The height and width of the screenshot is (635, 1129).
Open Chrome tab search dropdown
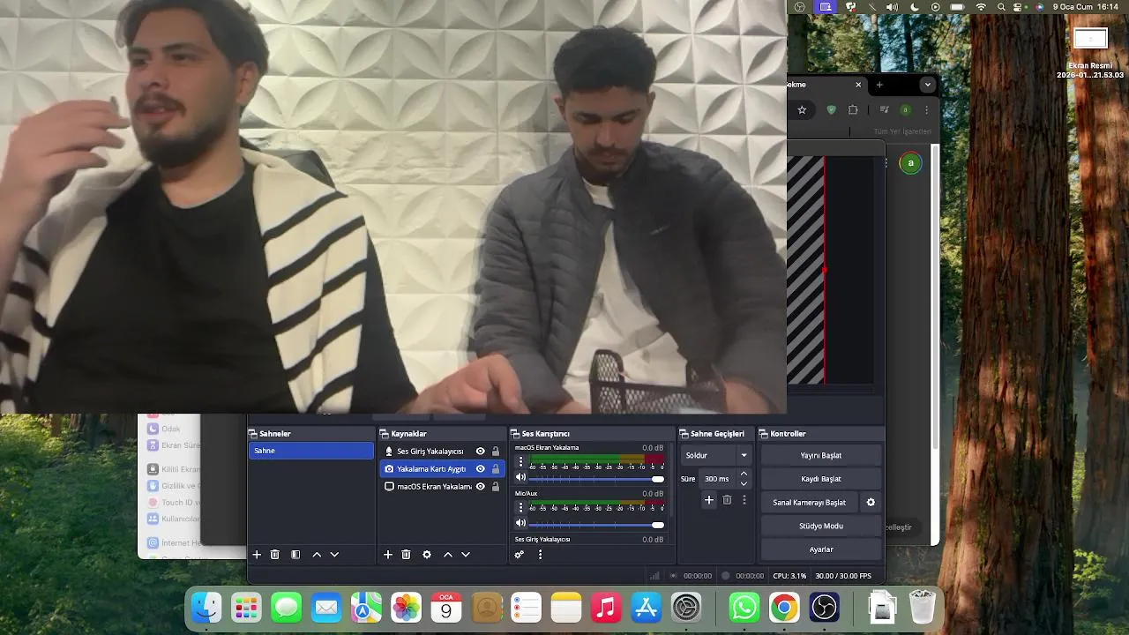click(x=927, y=85)
